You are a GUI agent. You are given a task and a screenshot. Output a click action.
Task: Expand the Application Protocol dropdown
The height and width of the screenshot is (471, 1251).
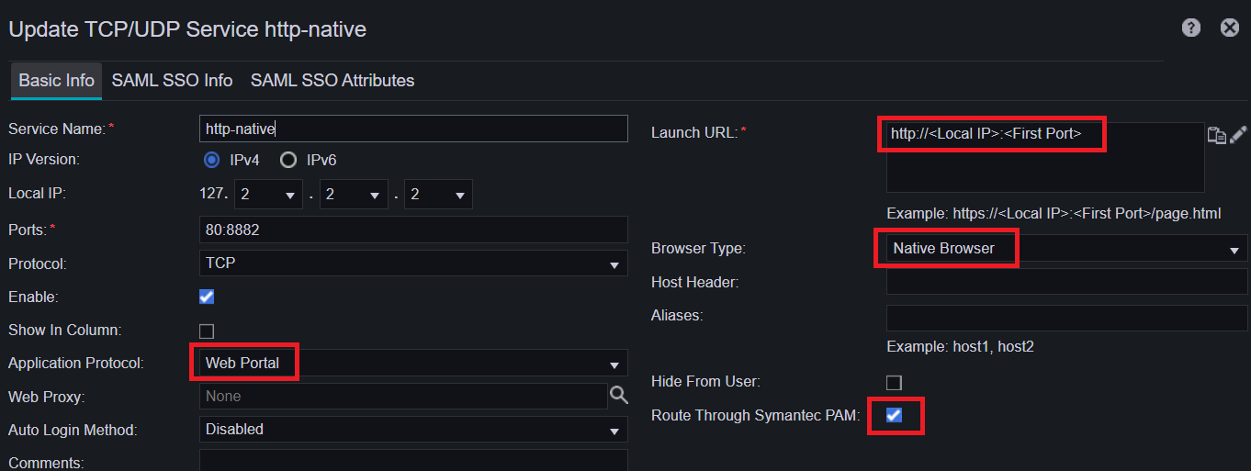tap(413, 364)
